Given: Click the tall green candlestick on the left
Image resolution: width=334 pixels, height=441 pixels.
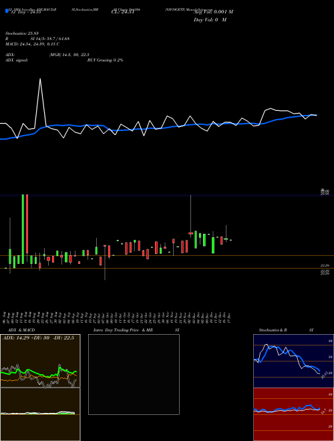Looking at the screenshot, I should point(23,229).
